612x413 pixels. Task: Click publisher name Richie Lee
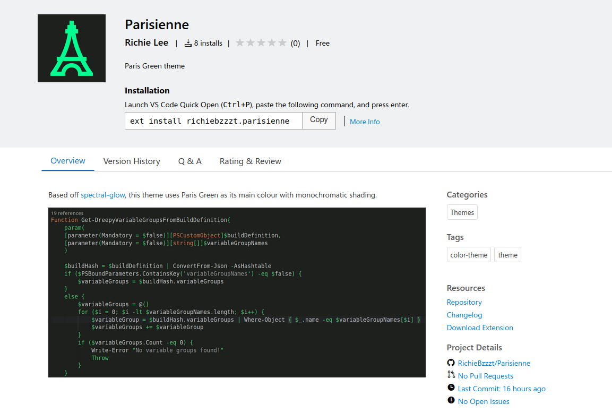tap(146, 43)
